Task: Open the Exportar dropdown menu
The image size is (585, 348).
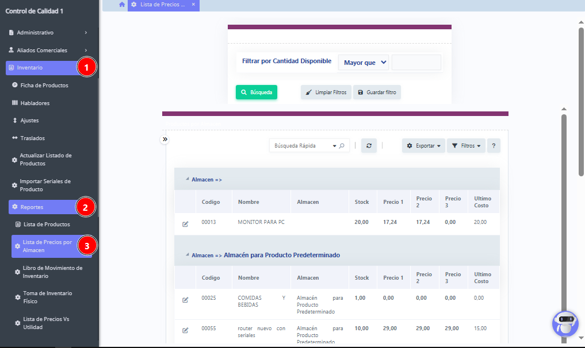Action: (423, 146)
